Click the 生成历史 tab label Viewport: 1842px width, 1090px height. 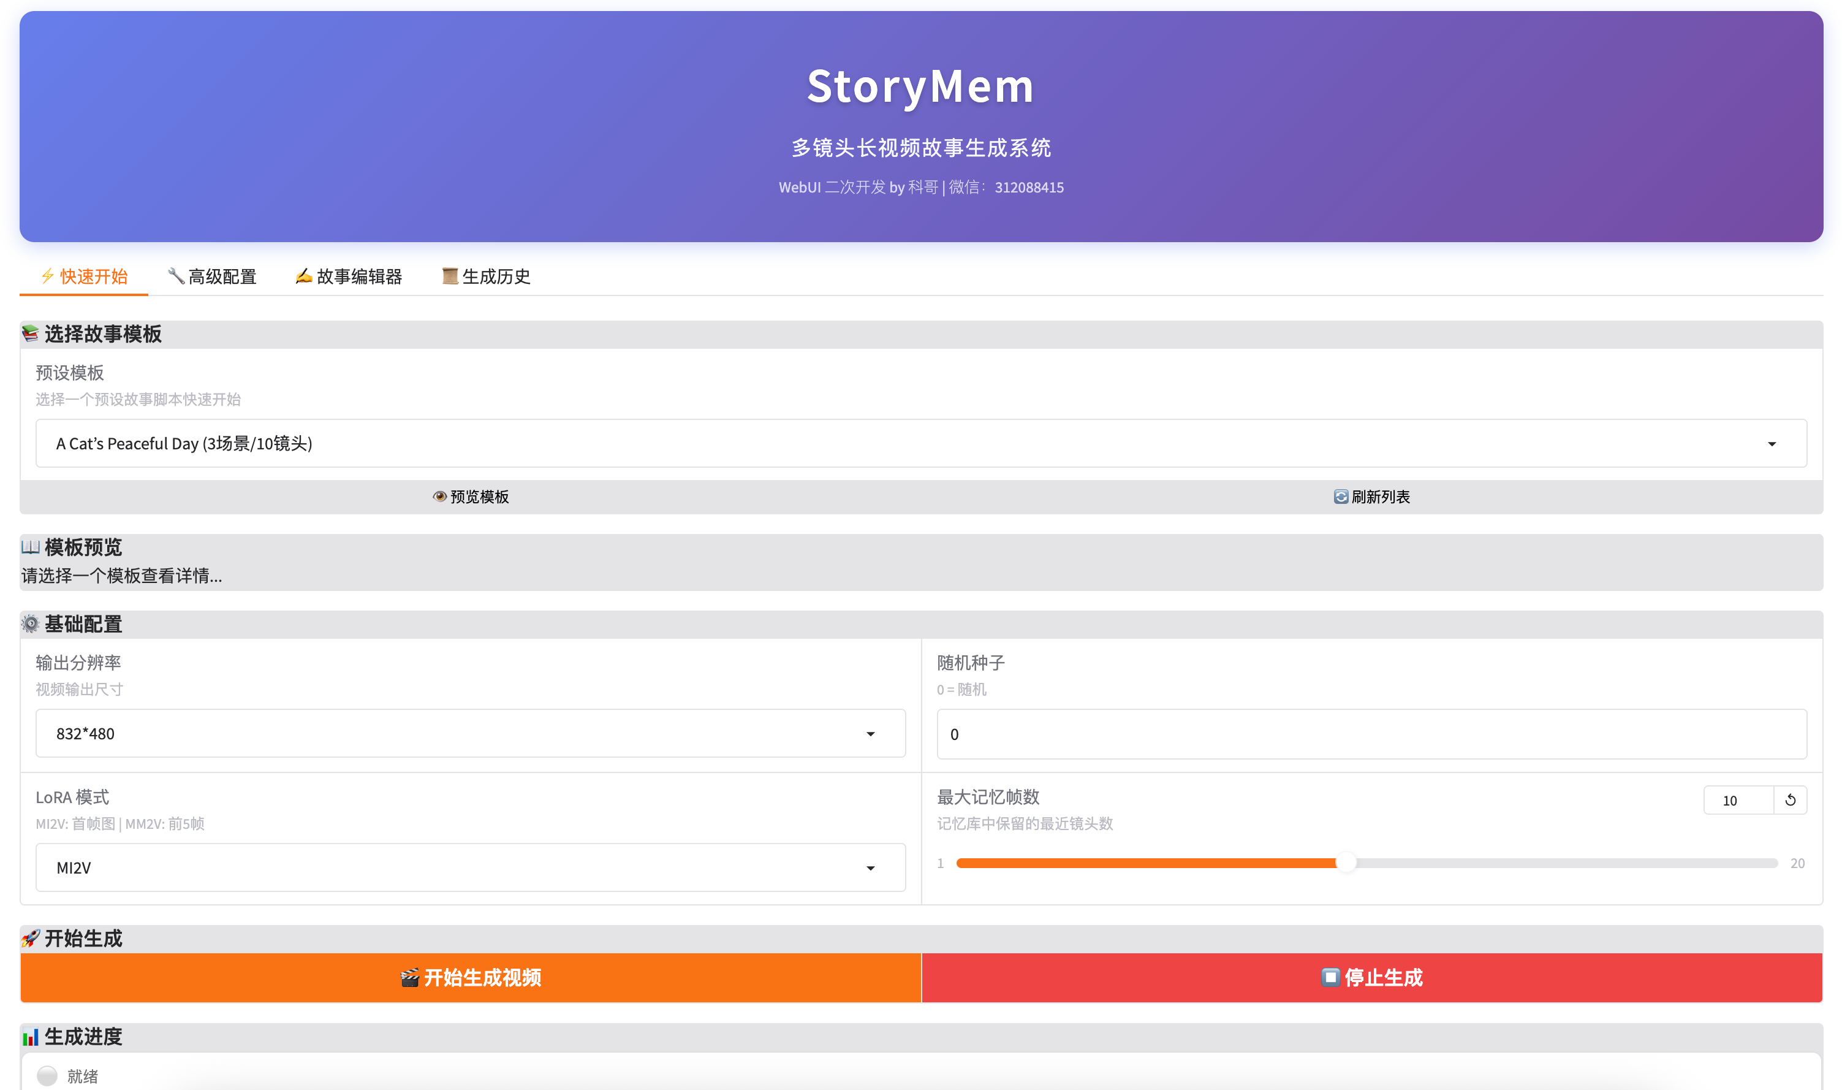point(496,277)
